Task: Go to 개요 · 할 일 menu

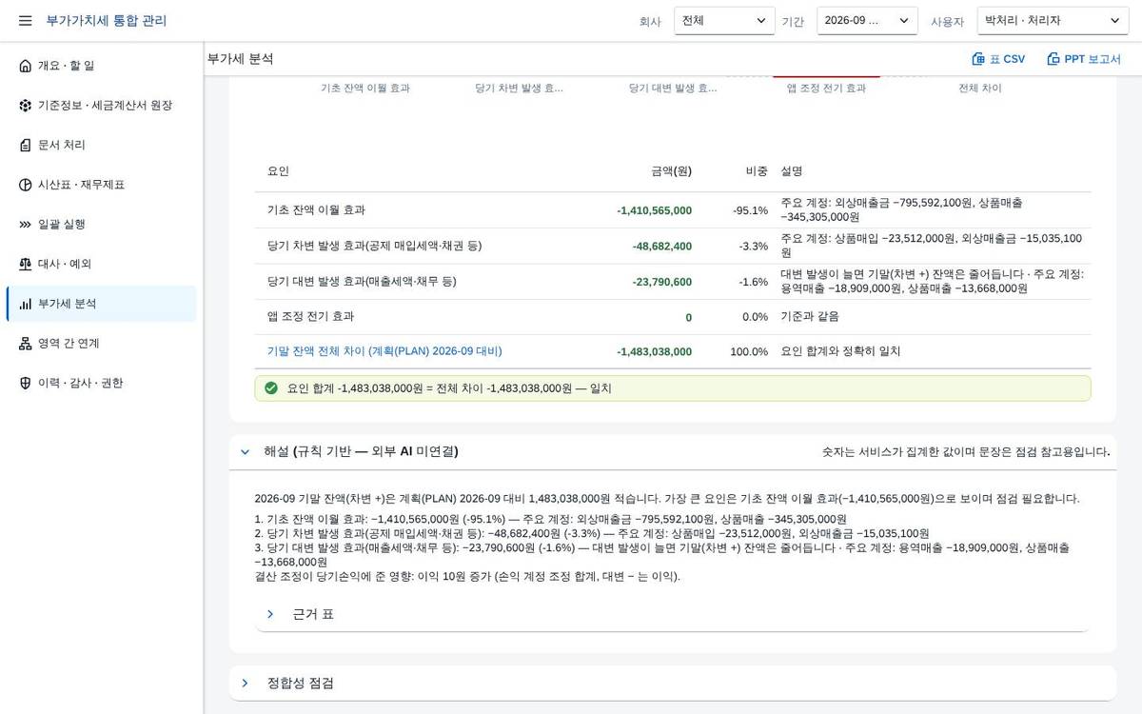Action: (x=101, y=66)
